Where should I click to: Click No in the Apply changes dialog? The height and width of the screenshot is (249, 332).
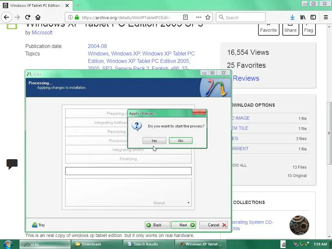pyautogui.click(x=181, y=141)
